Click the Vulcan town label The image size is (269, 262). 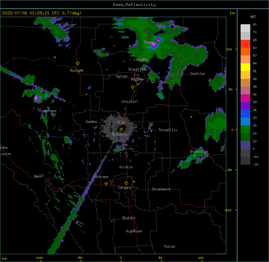click(x=169, y=246)
